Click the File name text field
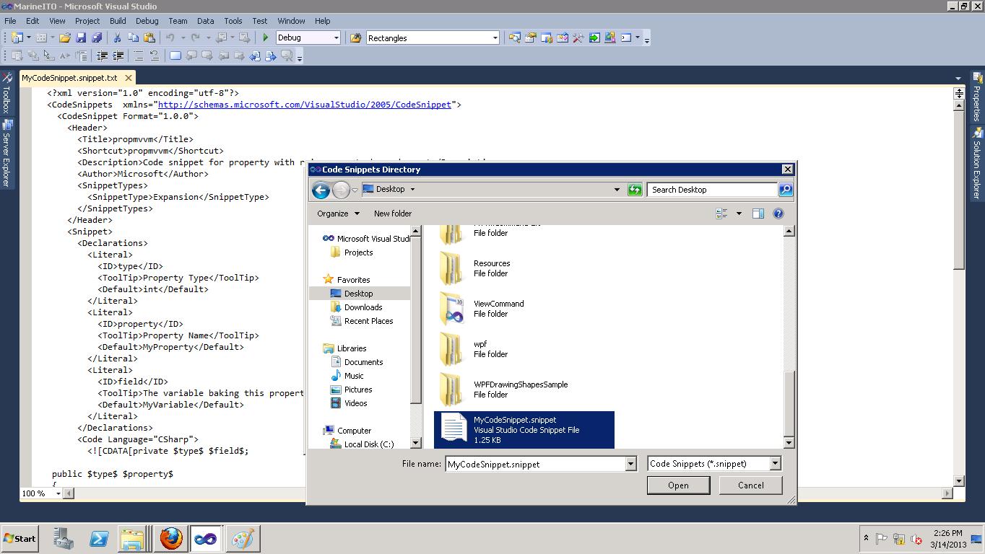The width and height of the screenshot is (985, 554). pyautogui.click(x=535, y=464)
